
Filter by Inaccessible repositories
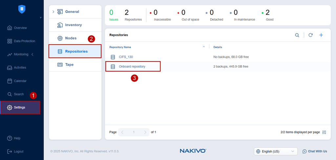click(161, 15)
